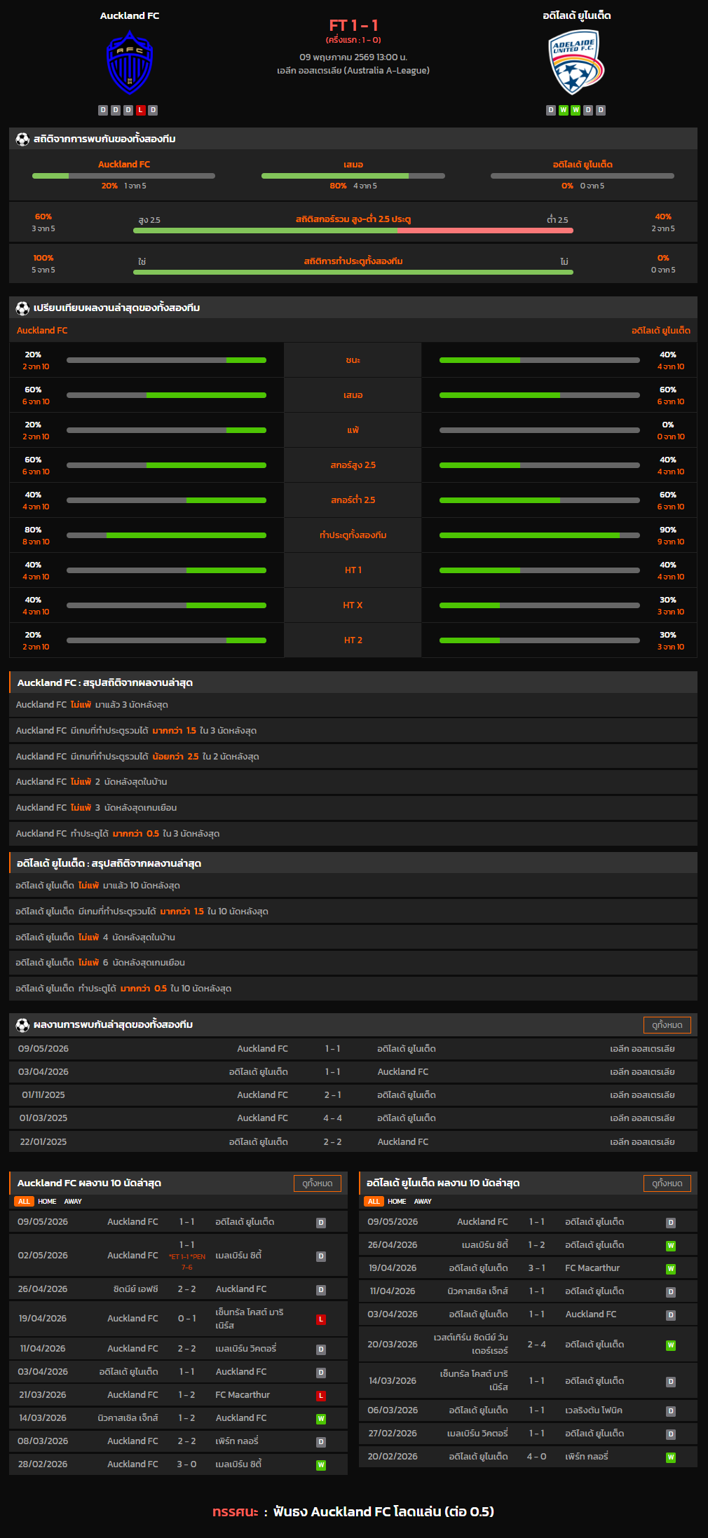Screen dimensions: 708x1538
Task: Click W result badge for 20/02/2026 Adelaide match
Action: [x=671, y=1457]
